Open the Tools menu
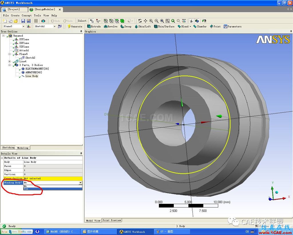Image resolution: width=293 pixels, height=235 pixels. (37, 15)
